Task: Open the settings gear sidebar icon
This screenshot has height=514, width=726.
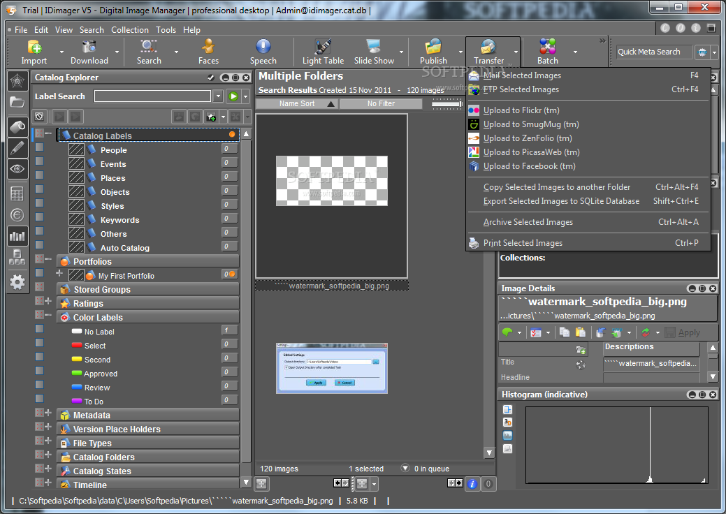Action: (17, 281)
